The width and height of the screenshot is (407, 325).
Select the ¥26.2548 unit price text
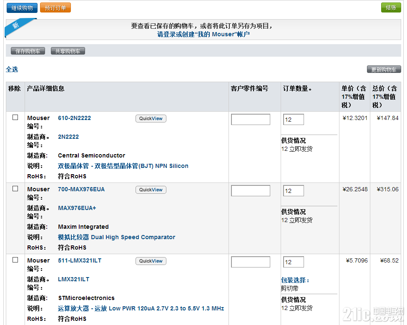pyautogui.click(x=355, y=189)
